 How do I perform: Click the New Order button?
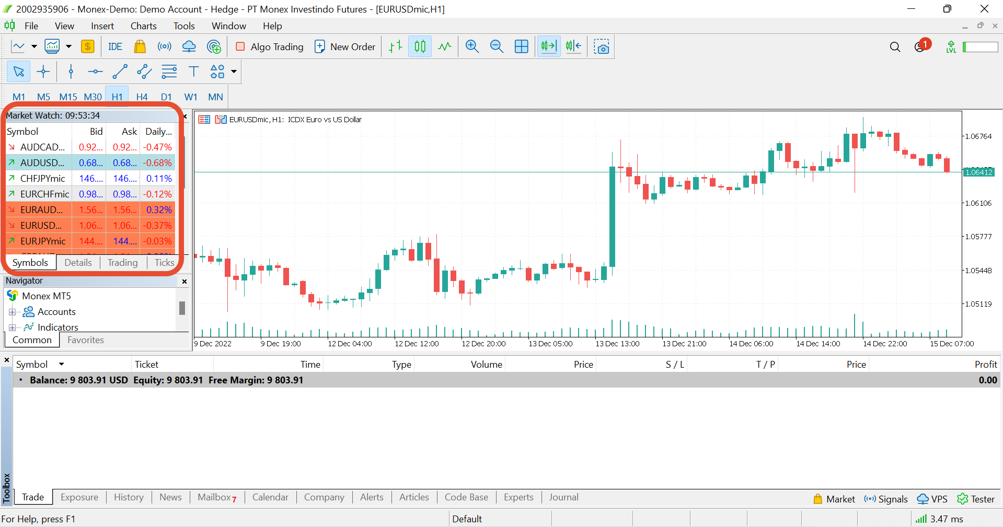tap(345, 46)
